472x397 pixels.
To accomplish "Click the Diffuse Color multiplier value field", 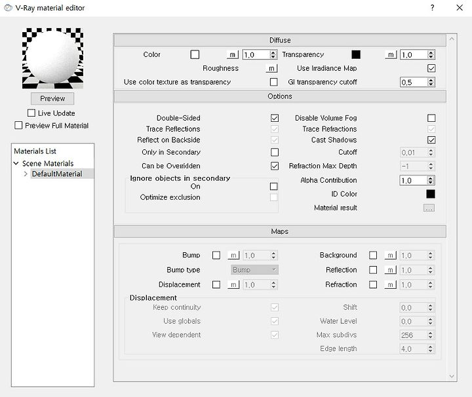I will point(256,55).
